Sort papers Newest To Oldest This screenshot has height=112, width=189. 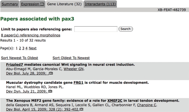(20, 58)
